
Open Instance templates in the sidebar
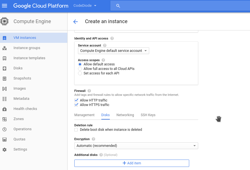34,58
